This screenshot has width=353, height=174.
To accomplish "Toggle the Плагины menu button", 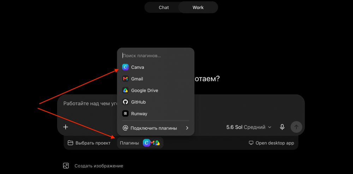I will pos(140,143).
